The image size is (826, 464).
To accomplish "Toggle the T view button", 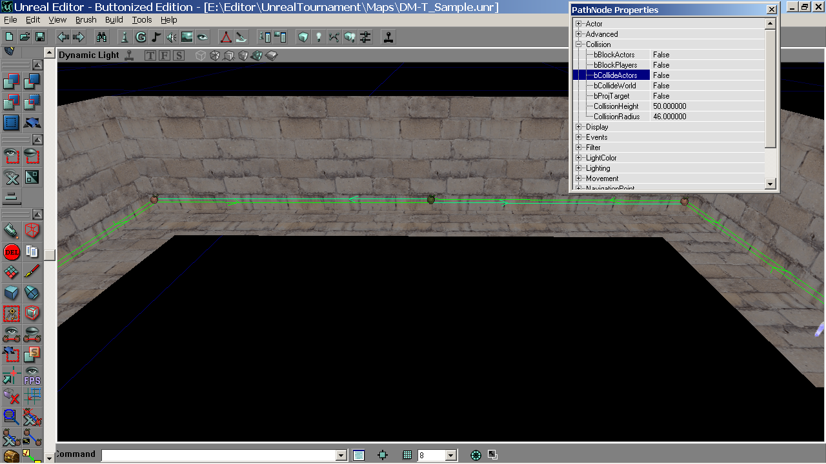I will coord(150,55).
